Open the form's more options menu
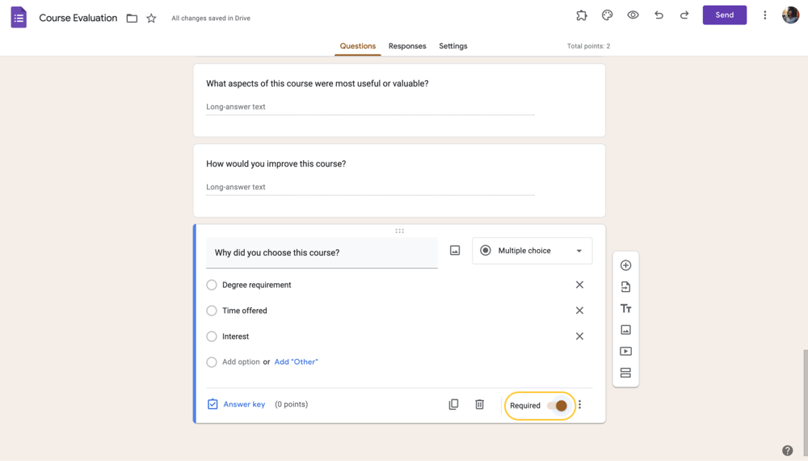 pos(764,15)
